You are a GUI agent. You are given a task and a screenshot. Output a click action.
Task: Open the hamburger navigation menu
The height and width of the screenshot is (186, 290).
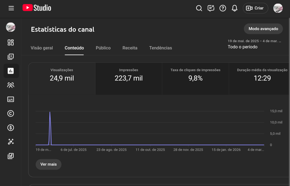pyautogui.click(x=11, y=8)
